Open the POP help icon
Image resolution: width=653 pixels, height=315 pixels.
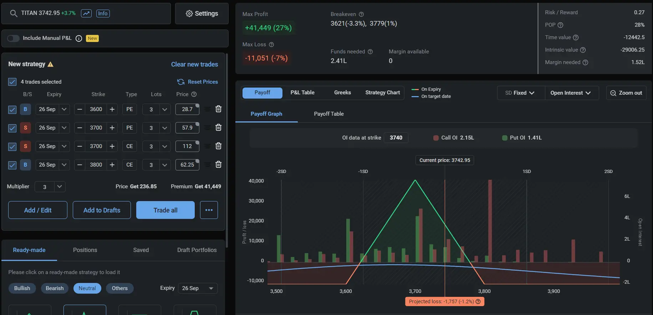(560, 25)
